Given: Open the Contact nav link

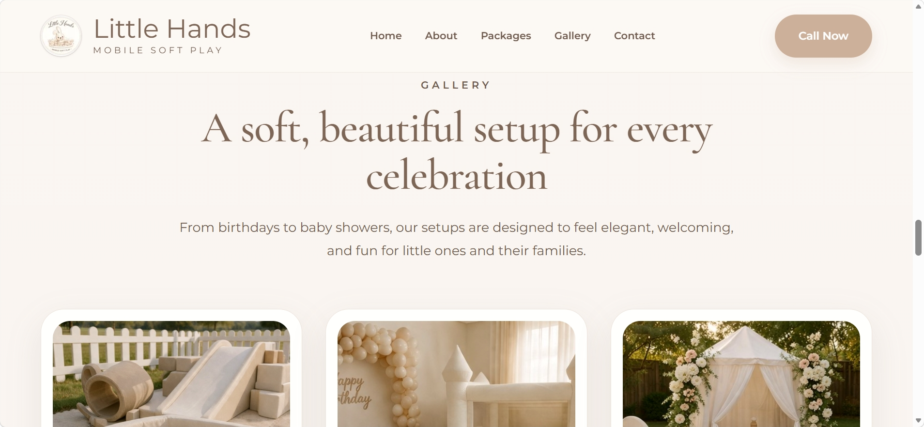Looking at the screenshot, I should 634,36.
